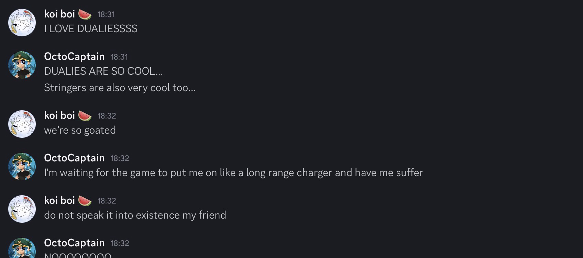
Task: Click the OctoCaptain username above the long range charger message
Action: coord(74,158)
